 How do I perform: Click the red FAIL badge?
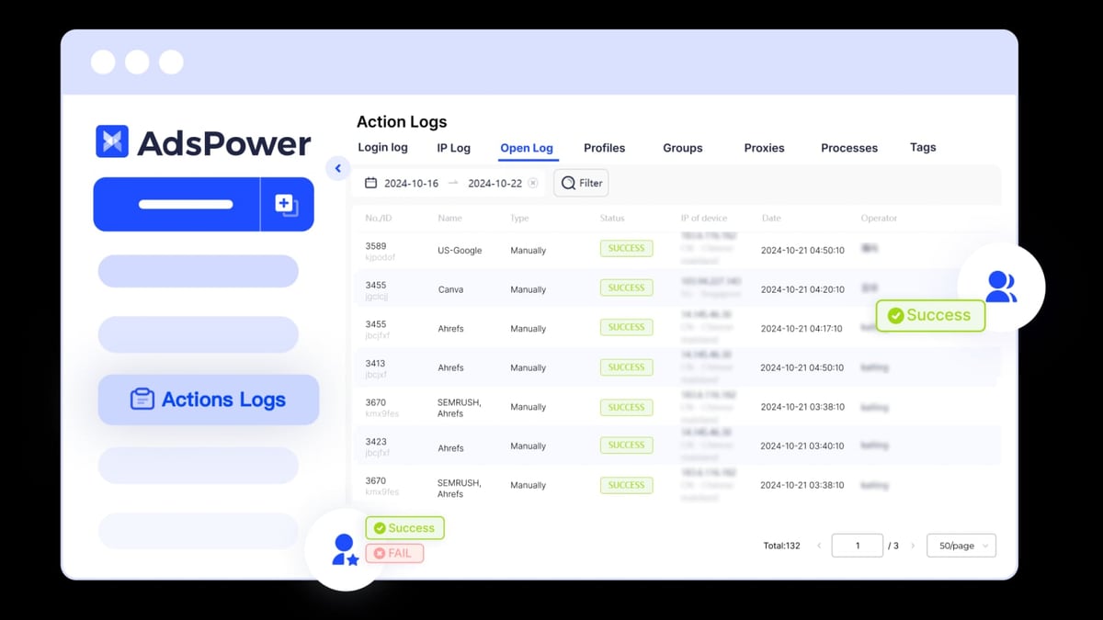pos(394,553)
